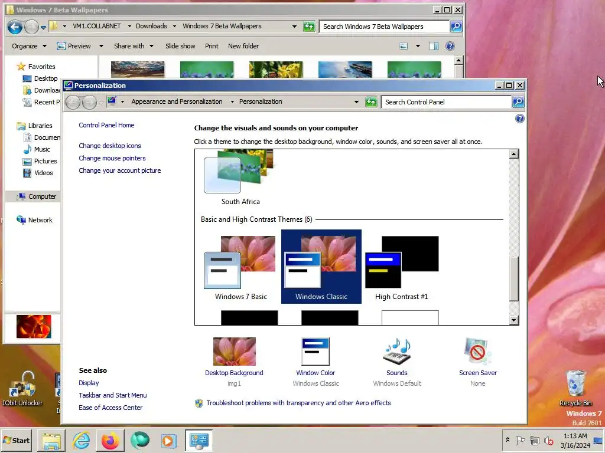Toggle preview pane icon in explorer toolbar
Screen dimensions: 605x453
433,46
